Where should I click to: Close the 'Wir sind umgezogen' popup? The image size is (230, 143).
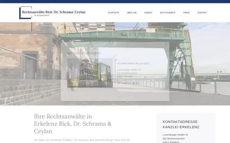[x=166, y=45]
